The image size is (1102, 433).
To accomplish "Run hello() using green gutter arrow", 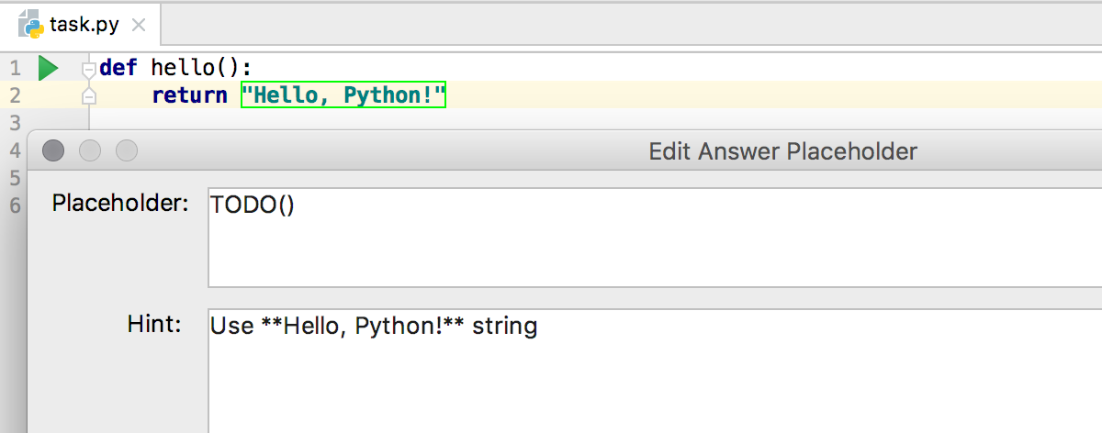I will click(x=49, y=68).
